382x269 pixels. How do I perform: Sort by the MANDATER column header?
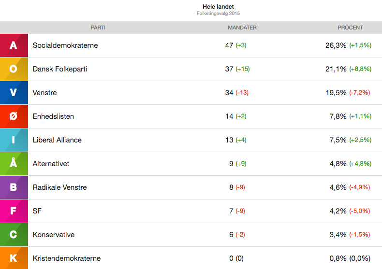click(242, 28)
